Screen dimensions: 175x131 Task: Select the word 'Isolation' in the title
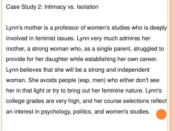tap(87, 7)
